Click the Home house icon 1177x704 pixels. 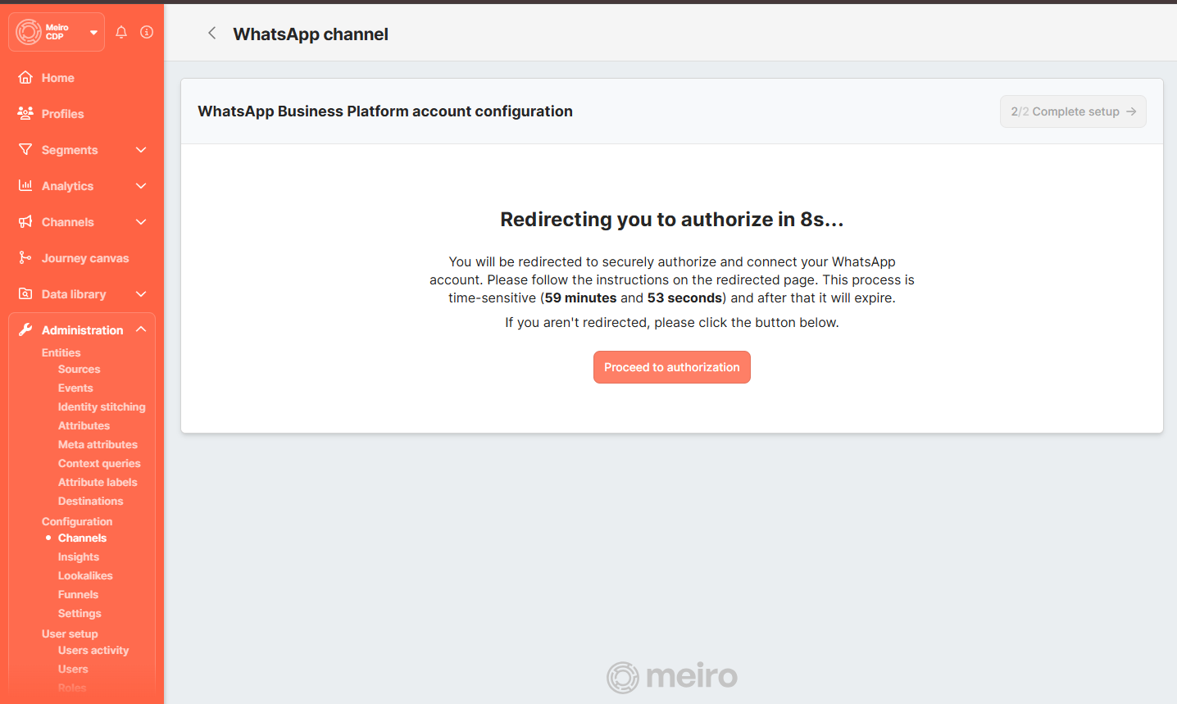coord(25,77)
